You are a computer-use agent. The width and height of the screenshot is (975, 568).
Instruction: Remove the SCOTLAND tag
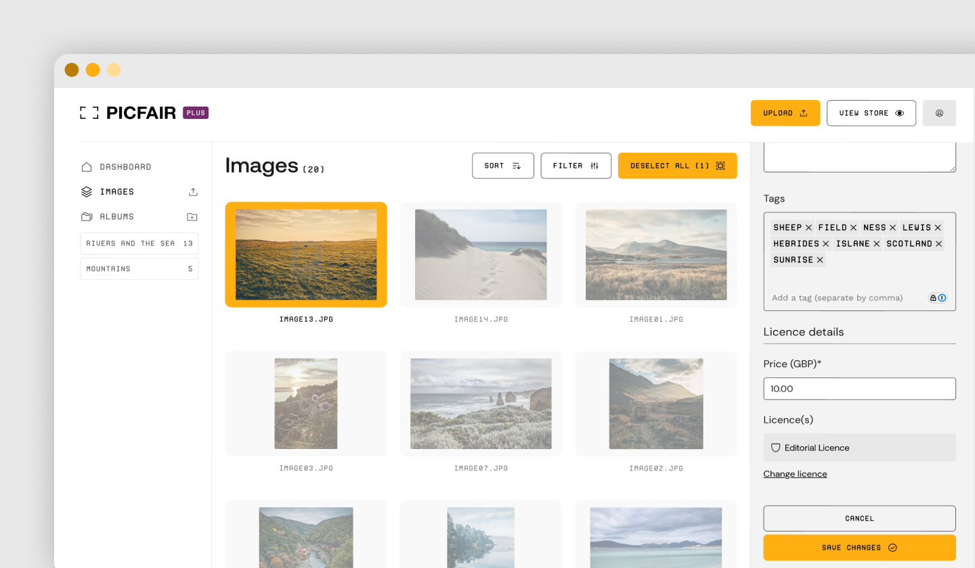[x=939, y=244]
